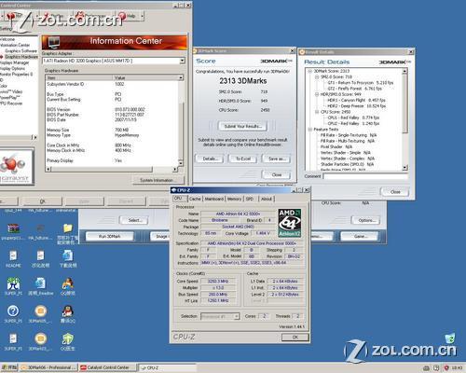The image size is (466, 373).
Task: Click OK in the CPU-Z window
Action: tap(295, 337)
